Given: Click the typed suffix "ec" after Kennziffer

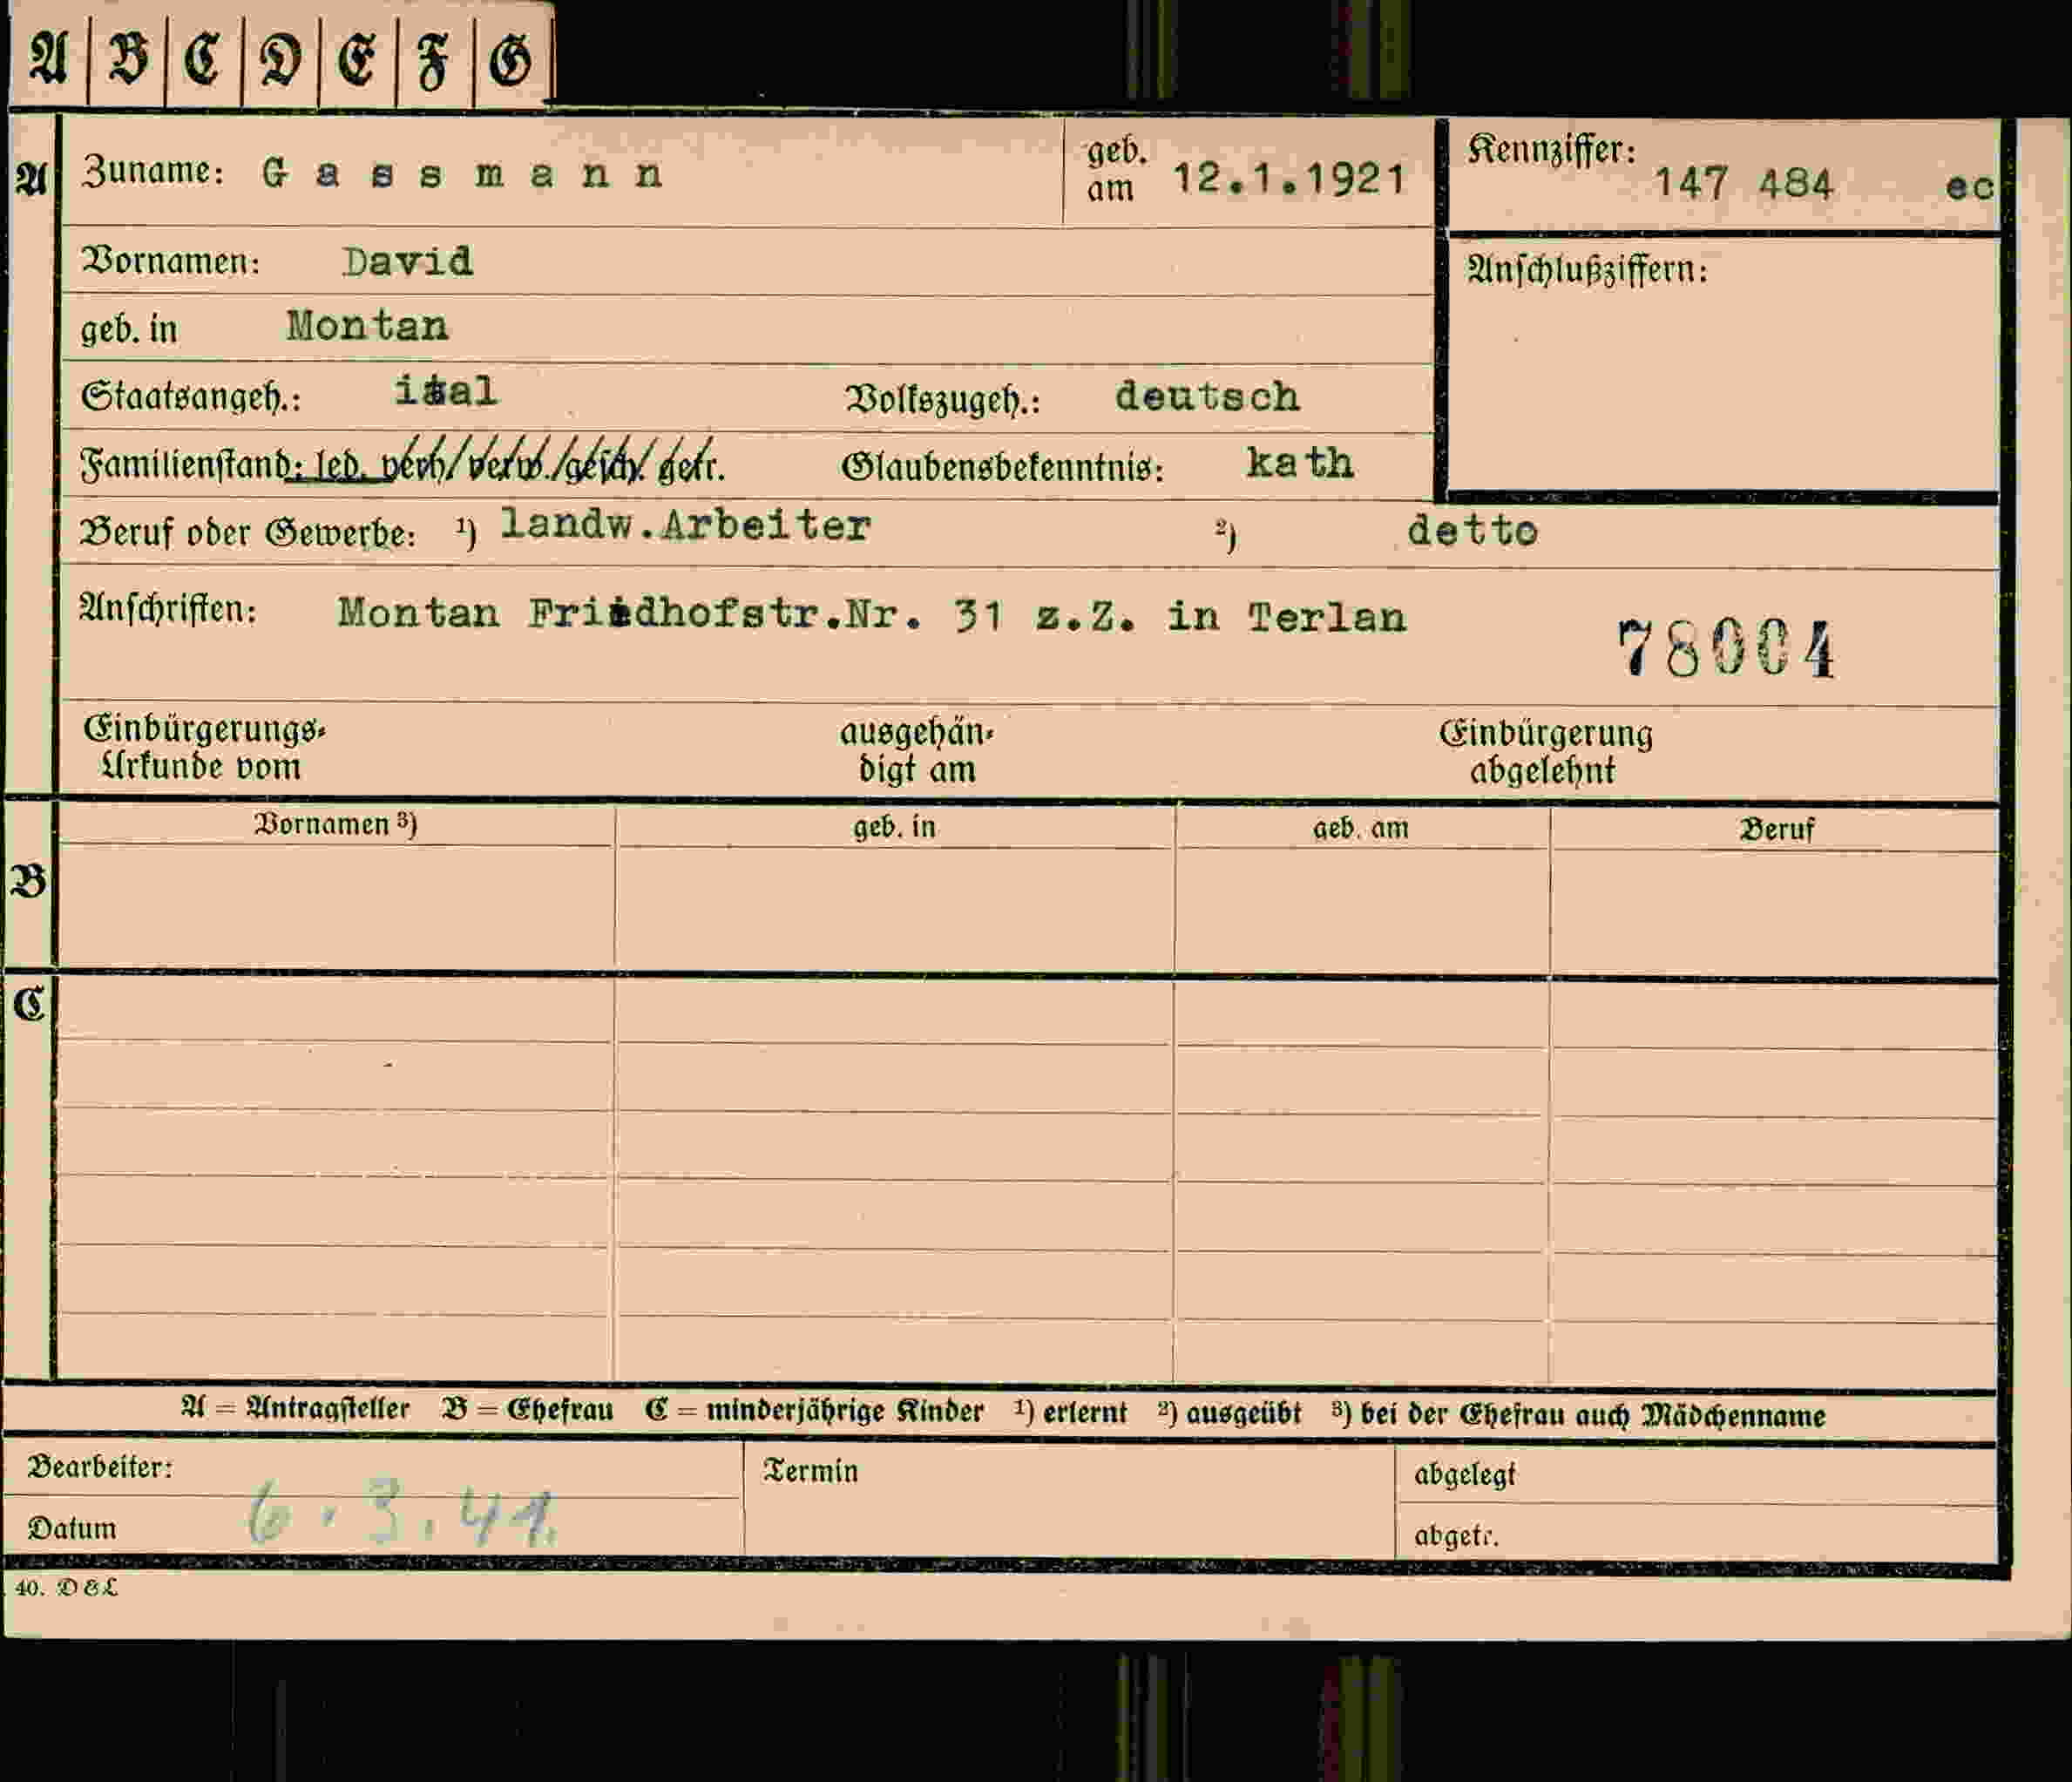Looking at the screenshot, I should pos(1970,186).
